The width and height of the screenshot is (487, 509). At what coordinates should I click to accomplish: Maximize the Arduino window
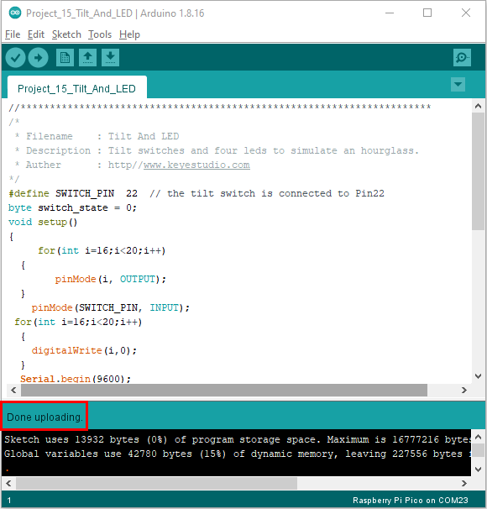427,13
